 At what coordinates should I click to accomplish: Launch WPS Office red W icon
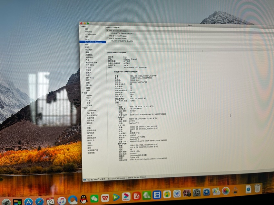(105, 198)
